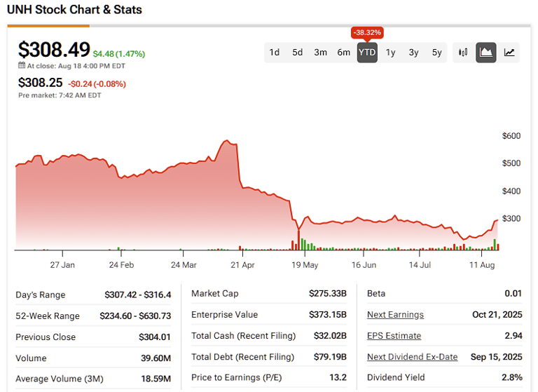The width and height of the screenshot is (538, 392).
Task: Click the Total Cash value $32.02B
Action: coord(330,336)
